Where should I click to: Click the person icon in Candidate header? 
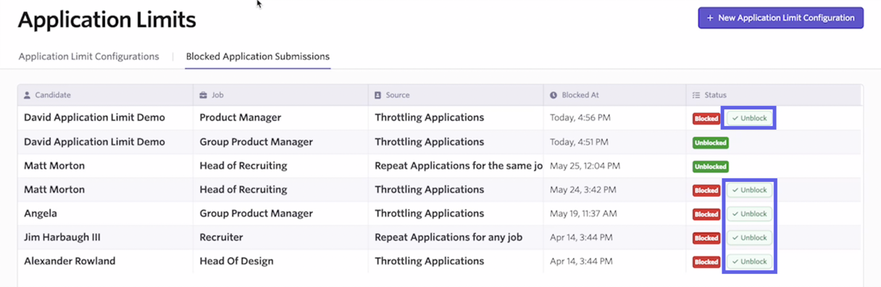point(28,95)
